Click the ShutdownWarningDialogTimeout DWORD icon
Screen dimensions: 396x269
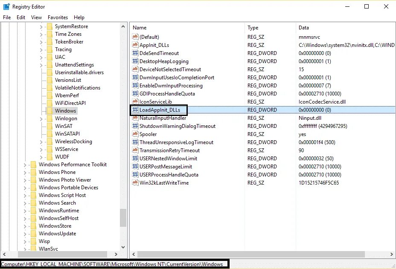click(135, 126)
